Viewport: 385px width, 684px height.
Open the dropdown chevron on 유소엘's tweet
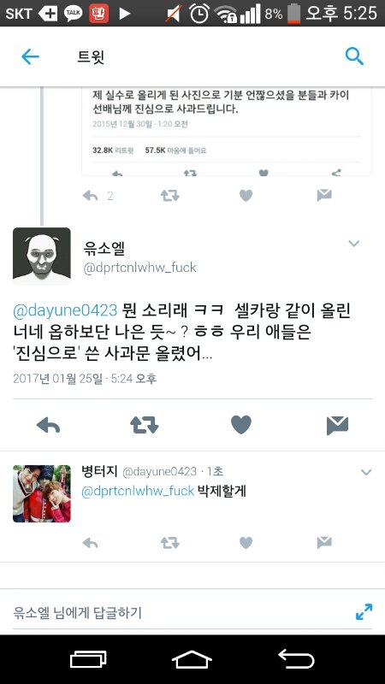coord(354,244)
